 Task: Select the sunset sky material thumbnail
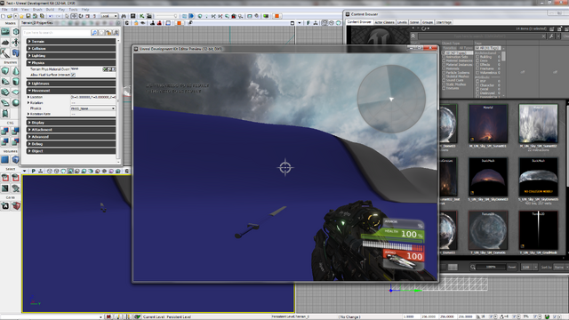(488, 124)
